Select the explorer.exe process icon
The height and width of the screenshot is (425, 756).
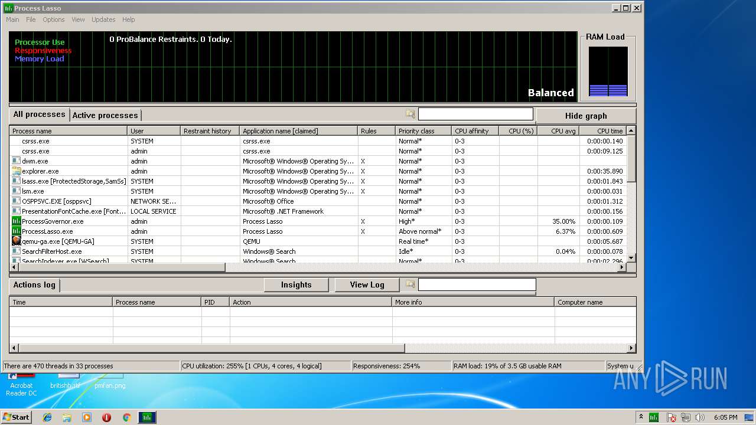[x=16, y=171]
